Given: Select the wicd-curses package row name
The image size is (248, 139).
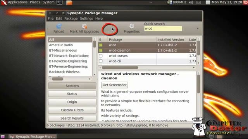Looking at the screenshot, I should (118, 56).
